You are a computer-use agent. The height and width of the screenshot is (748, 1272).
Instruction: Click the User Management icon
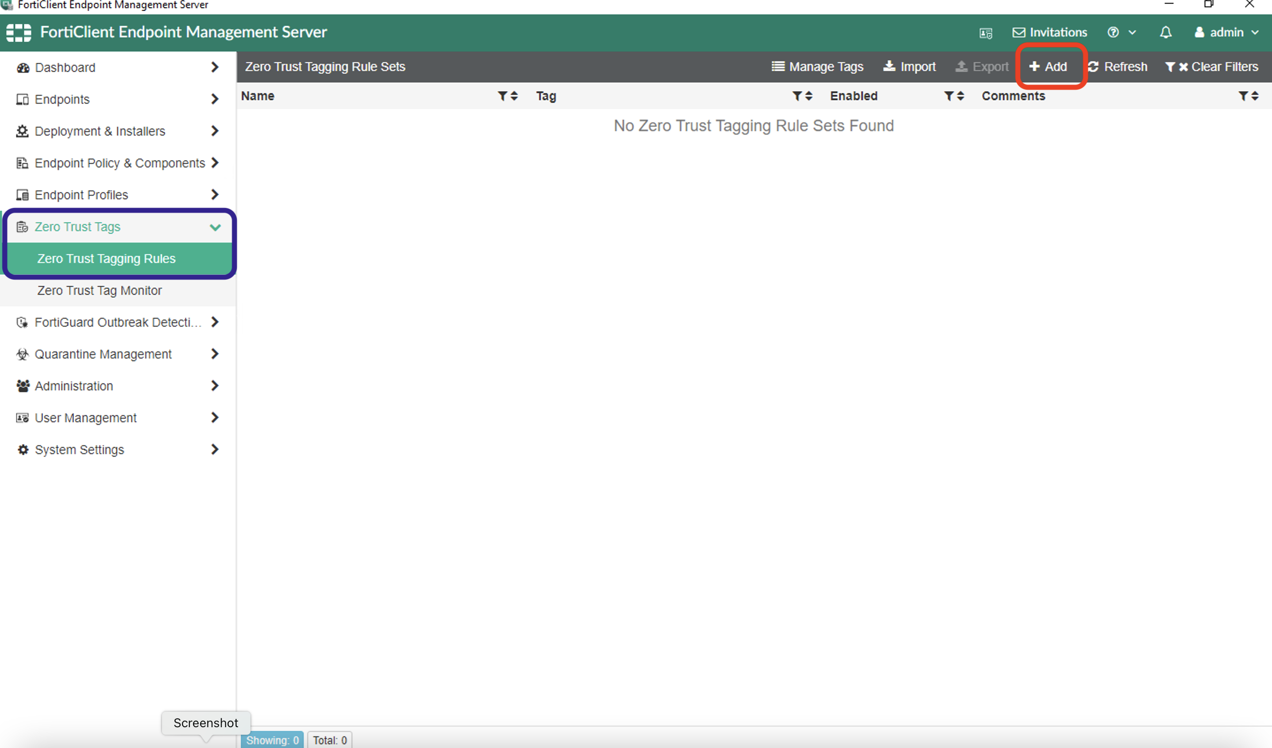[23, 417]
